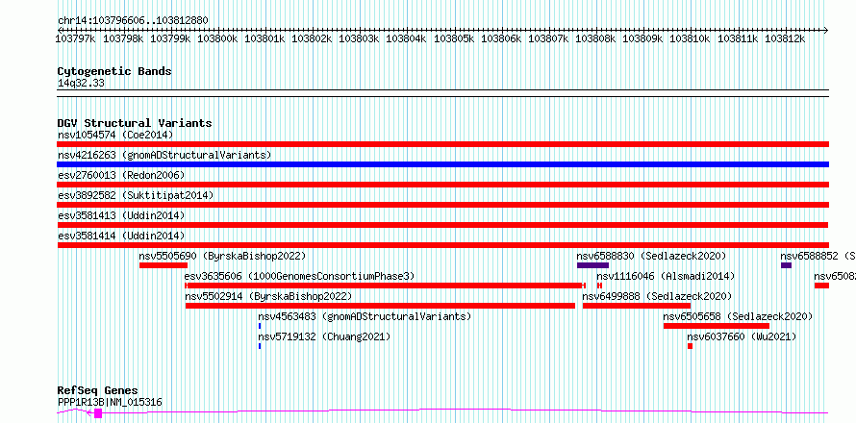
Task: Open the PPP1R13B|NM_015316 gene label
Action: 110,402
